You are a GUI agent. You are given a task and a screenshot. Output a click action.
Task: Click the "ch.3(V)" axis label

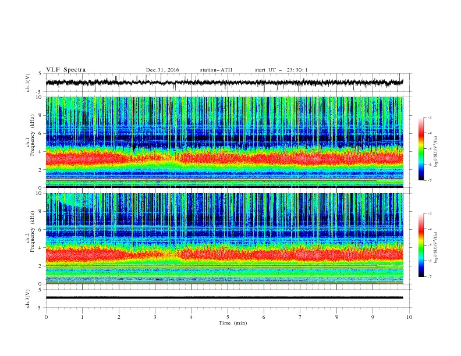[28, 298]
